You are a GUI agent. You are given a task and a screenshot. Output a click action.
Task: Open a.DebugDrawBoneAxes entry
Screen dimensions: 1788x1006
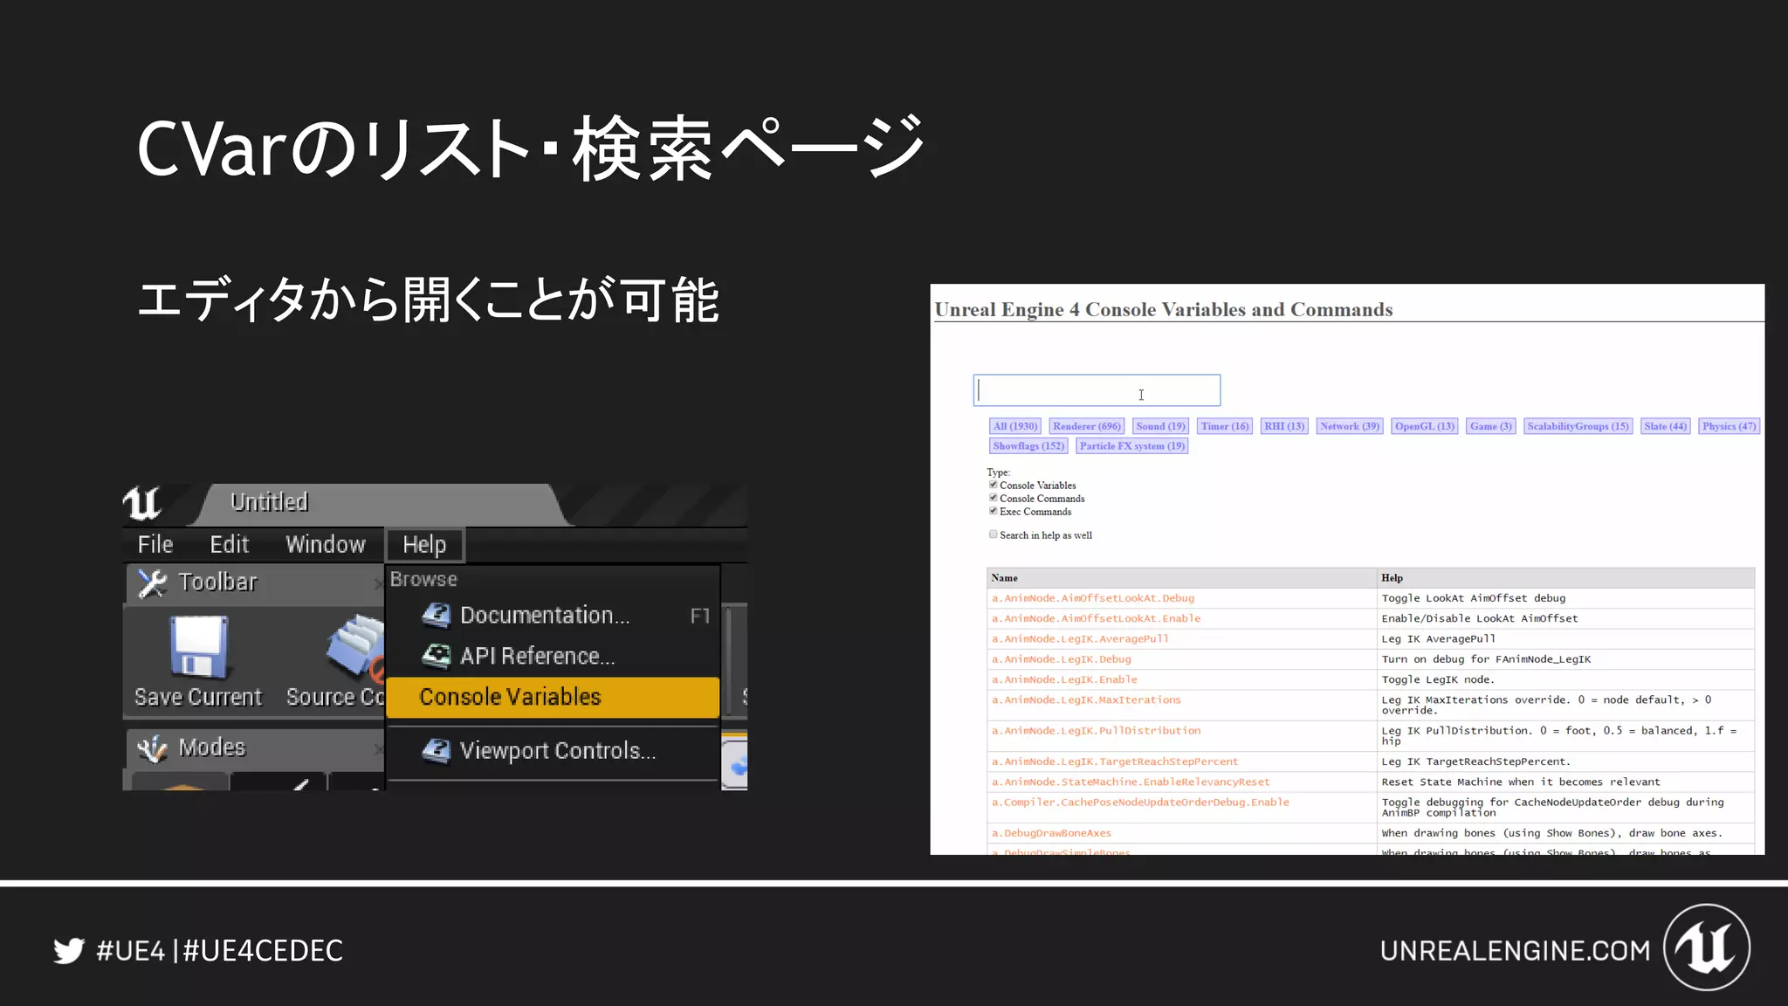[x=1051, y=833]
